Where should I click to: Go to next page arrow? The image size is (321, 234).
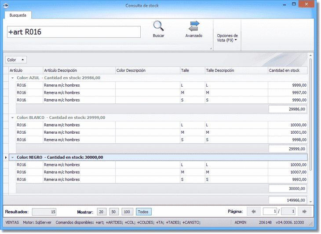[x=304, y=212]
